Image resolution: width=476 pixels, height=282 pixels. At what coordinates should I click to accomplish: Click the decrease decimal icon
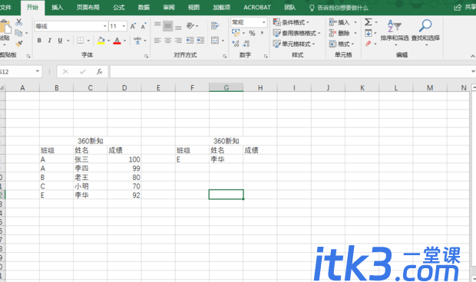pyautogui.click(x=246, y=44)
